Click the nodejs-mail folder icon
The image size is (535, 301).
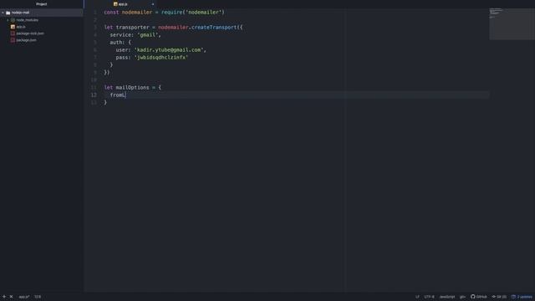8,13
